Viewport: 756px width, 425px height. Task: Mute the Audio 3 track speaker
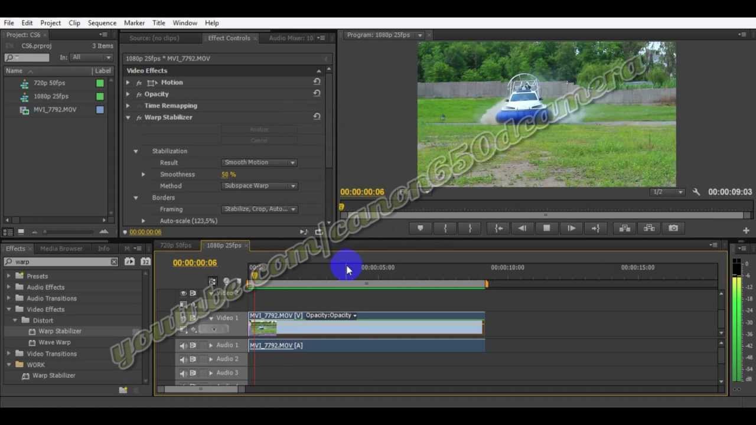[x=183, y=373]
